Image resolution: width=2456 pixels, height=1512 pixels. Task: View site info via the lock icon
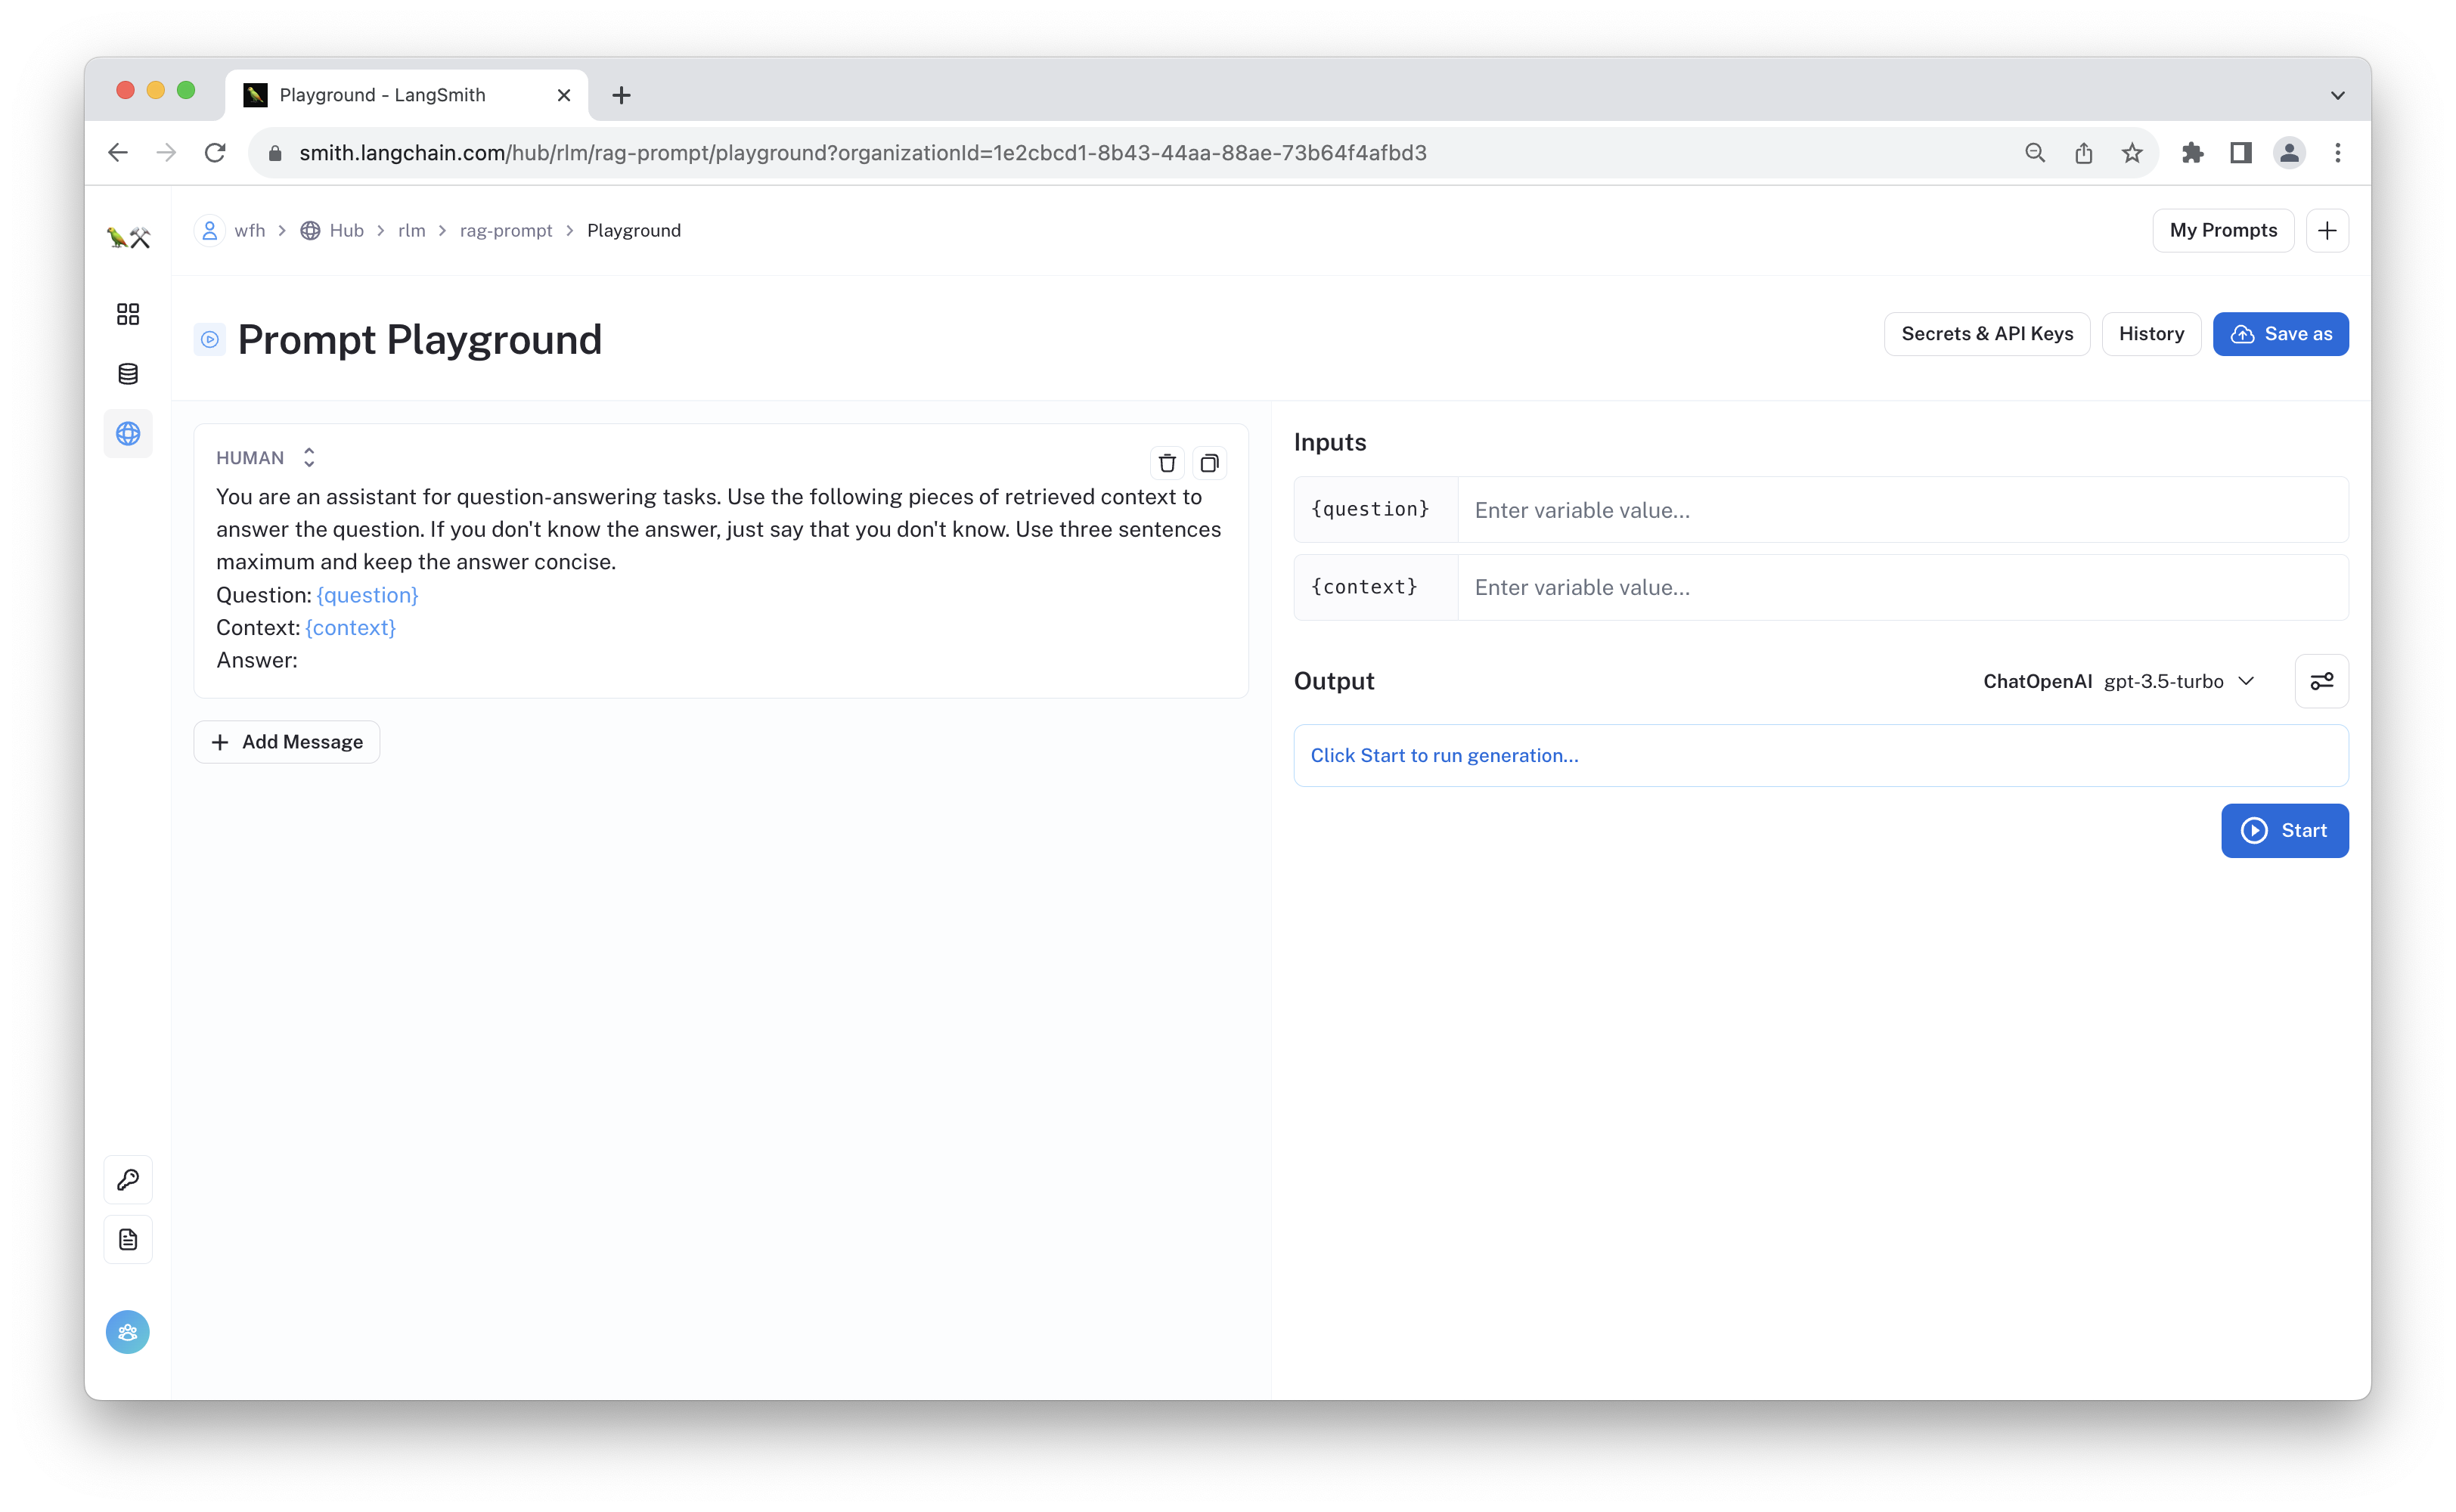click(275, 153)
